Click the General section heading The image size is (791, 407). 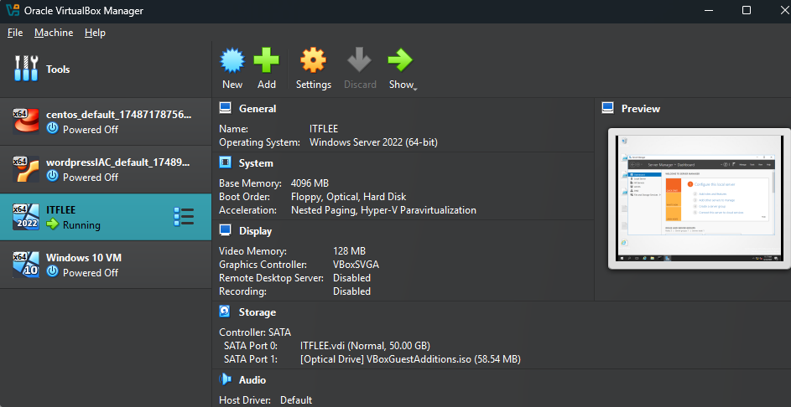point(258,108)
